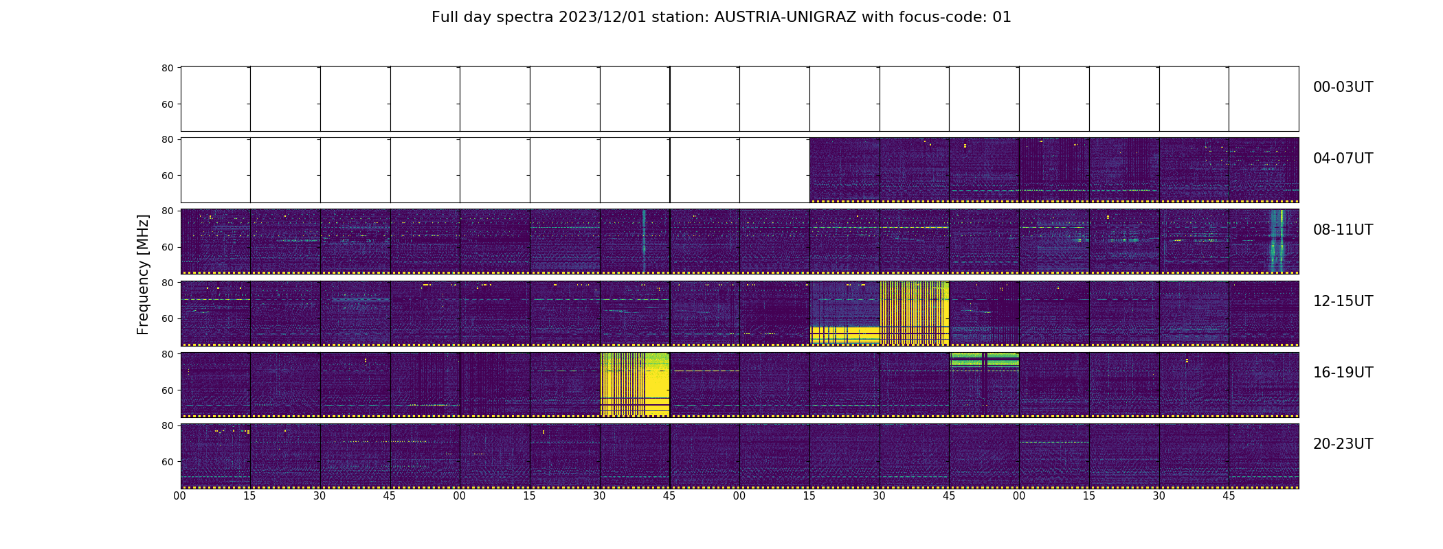Select the '80' tick of the 08-11UT row
This screenshot has width=1443, height=549.
pos(167,211)
